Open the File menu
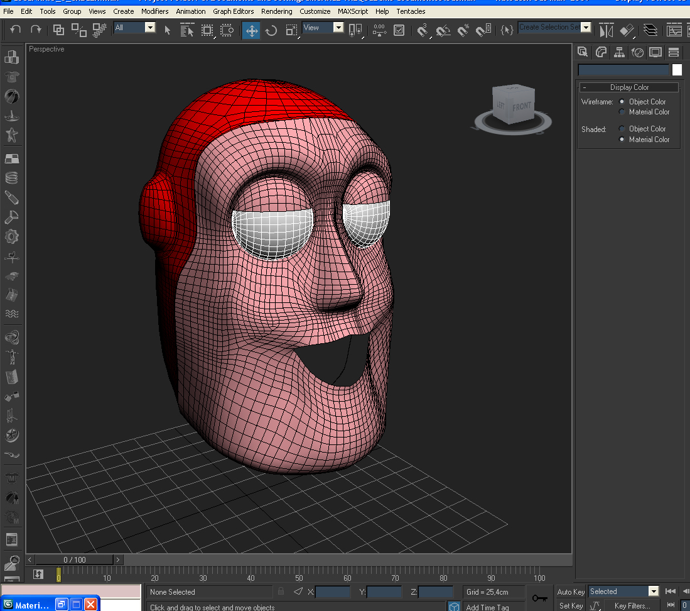The image size is (690, 611). (x=8, y=11)
